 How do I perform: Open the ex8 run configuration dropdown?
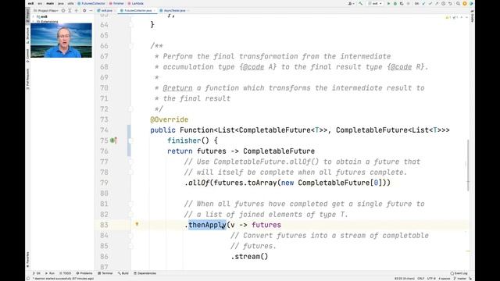(x=375, y=3)
